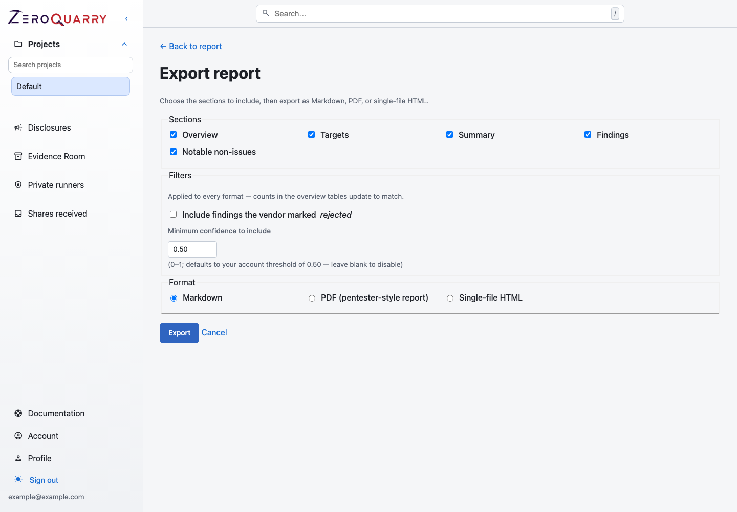Select Single-file HTML format
737x512 pixels.
(450, 298)
